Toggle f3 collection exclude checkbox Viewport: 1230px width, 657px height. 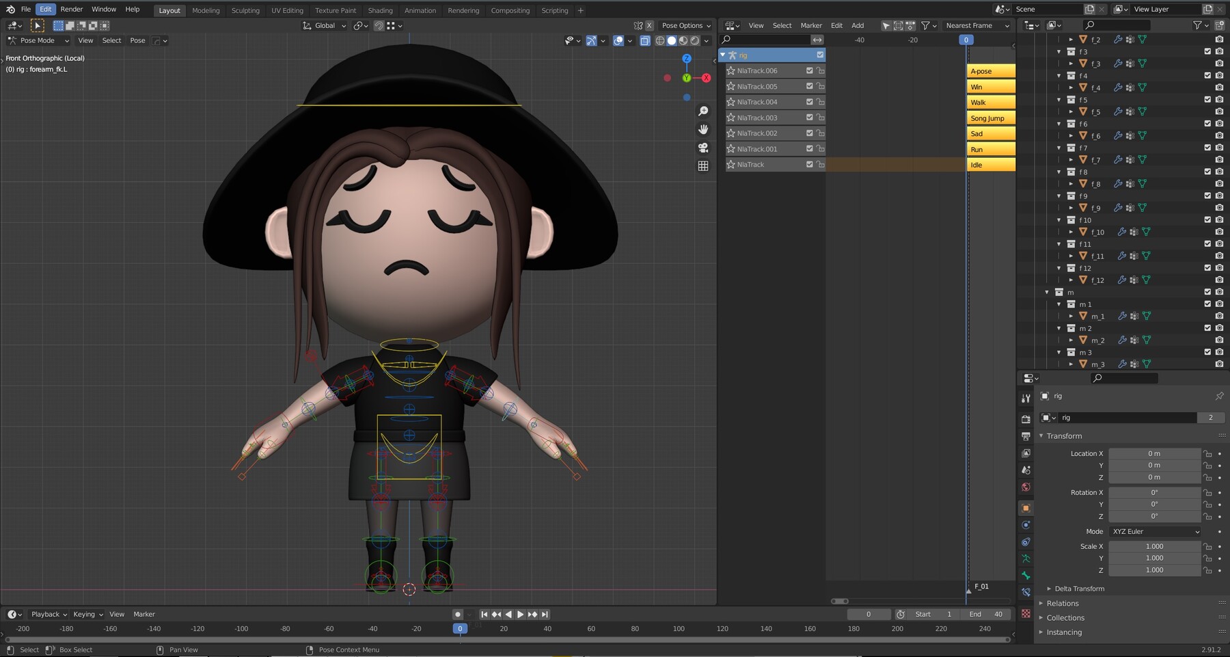click(x=1207, y=51)
